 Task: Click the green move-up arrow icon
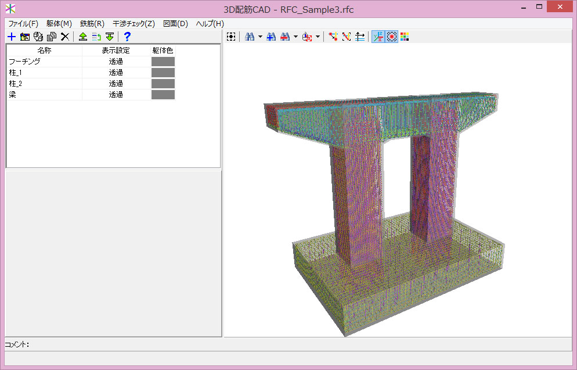tap(83, 37)
